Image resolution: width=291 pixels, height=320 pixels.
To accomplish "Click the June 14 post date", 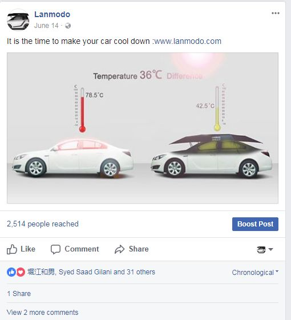I will 46,26.
